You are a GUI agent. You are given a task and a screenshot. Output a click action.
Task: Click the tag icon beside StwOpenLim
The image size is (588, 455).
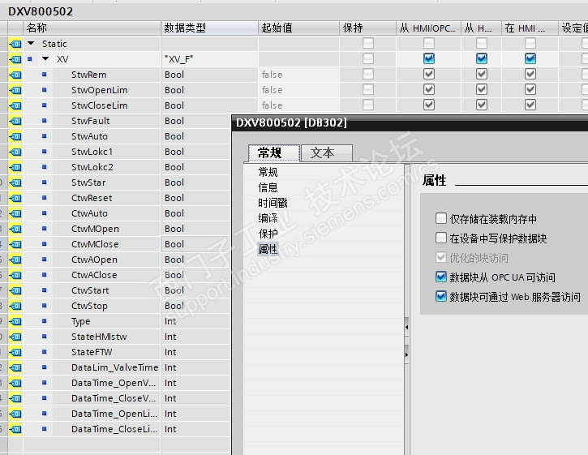coord(15,90)
